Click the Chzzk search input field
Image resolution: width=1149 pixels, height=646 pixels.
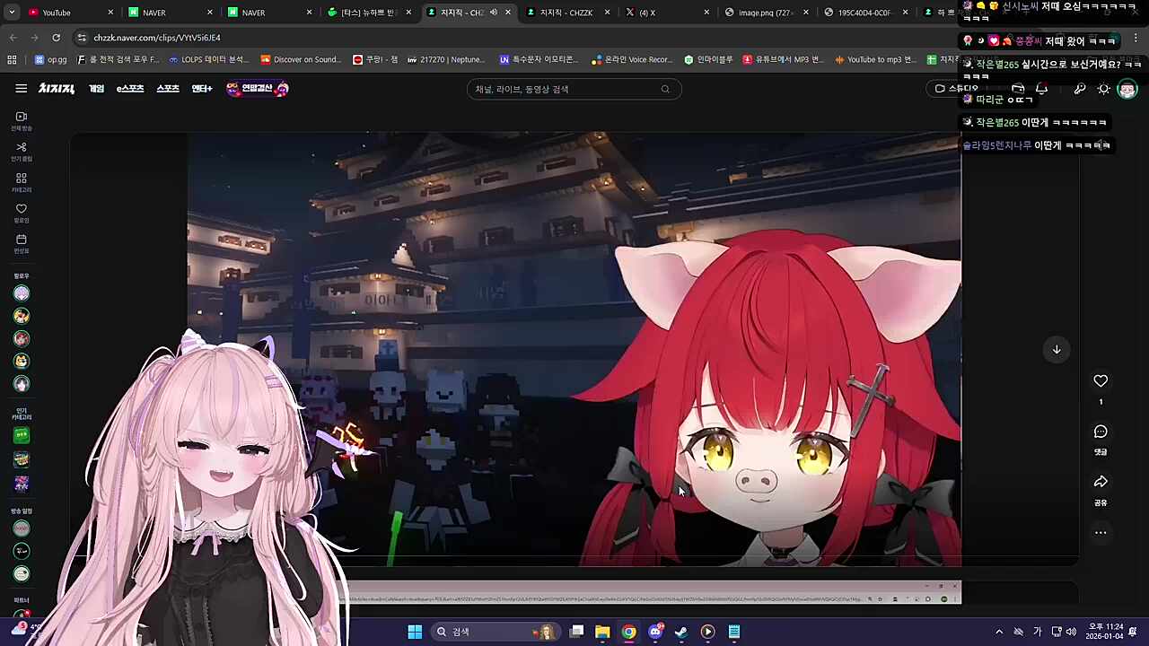[566, 89]
